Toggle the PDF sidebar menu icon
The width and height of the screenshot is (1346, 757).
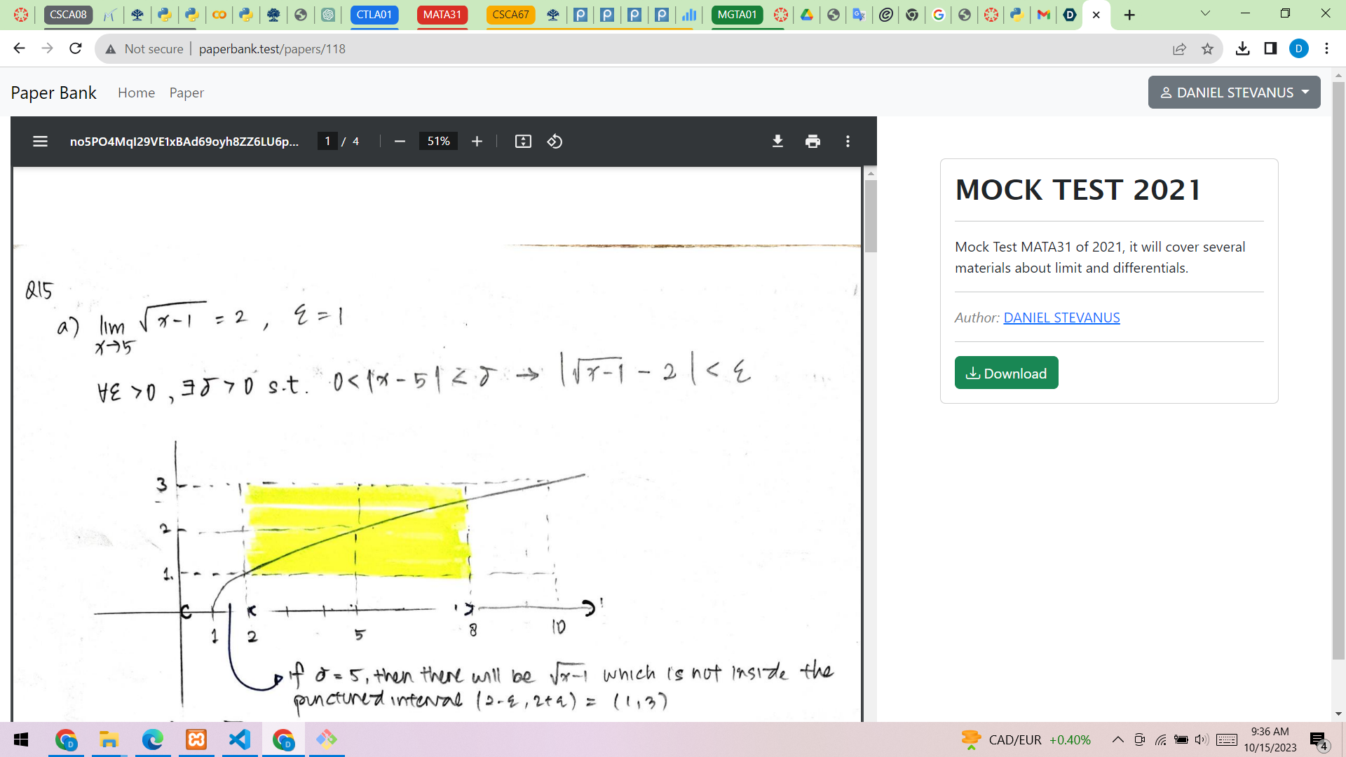coord(40,142)
